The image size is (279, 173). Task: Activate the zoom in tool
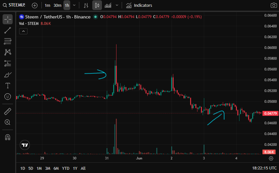tap(7, 122)
